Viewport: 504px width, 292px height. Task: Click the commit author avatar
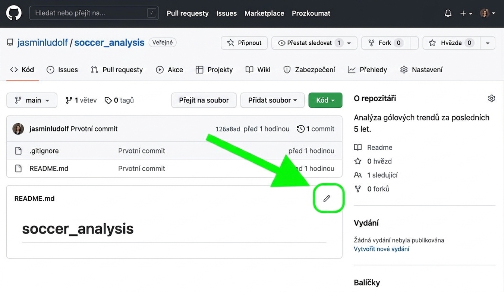[18, 129]
